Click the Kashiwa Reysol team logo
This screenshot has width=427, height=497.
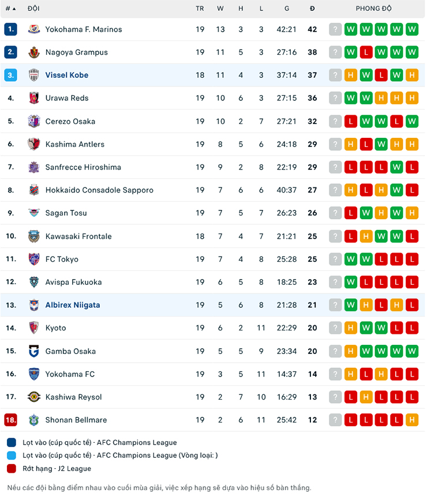point(34,397)
